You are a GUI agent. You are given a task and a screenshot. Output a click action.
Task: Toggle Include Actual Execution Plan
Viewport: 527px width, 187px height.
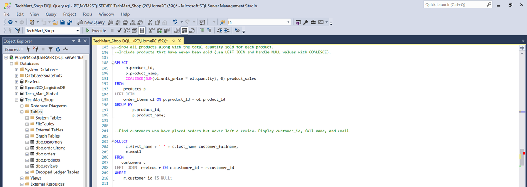click(x=152, y=31)
